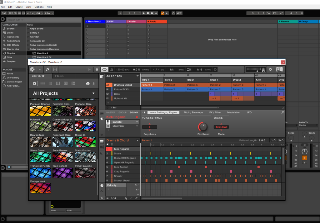The width and height of the screenshot is (320, 223).
Task: Toggle the S solo button on return track
Action: [x=304, y=163]
